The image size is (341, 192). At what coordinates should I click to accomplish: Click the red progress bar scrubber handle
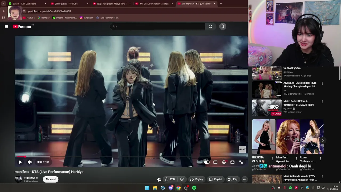click(x=25, y=157)
